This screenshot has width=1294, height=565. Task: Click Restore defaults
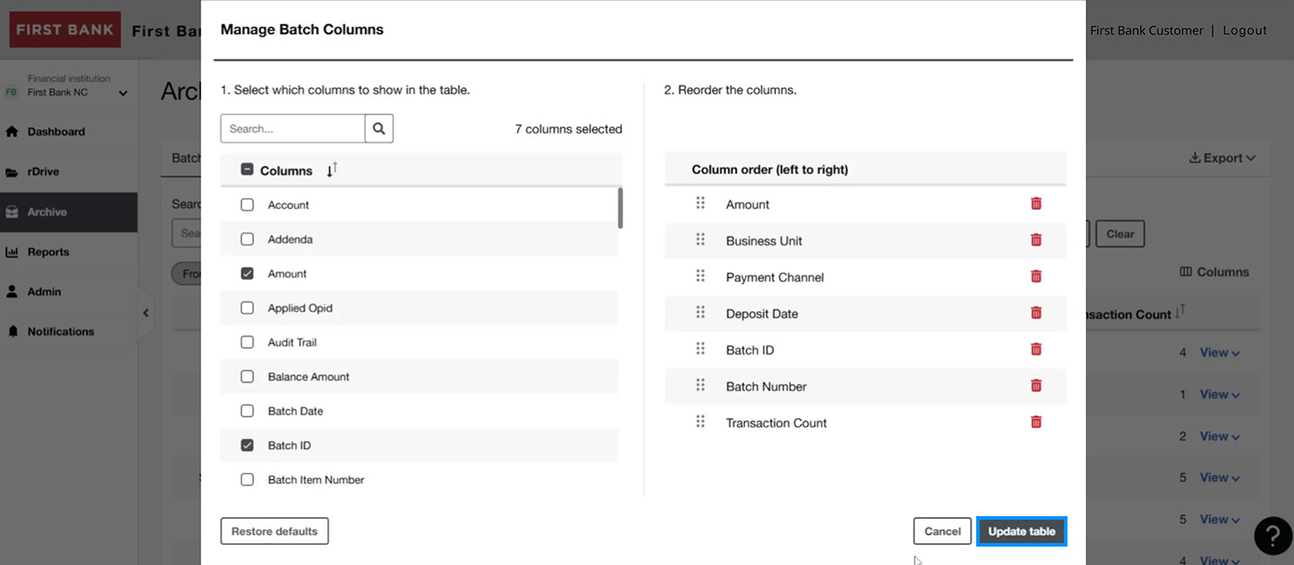click(273, 531)
